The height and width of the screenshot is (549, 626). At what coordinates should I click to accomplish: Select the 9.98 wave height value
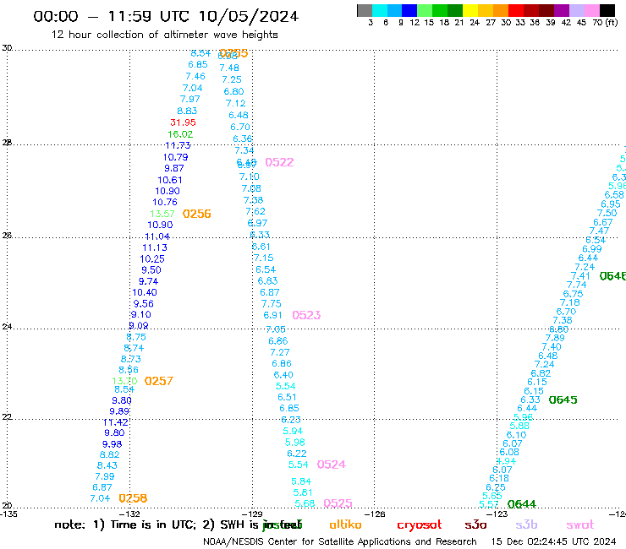click(x=113, y=444)
